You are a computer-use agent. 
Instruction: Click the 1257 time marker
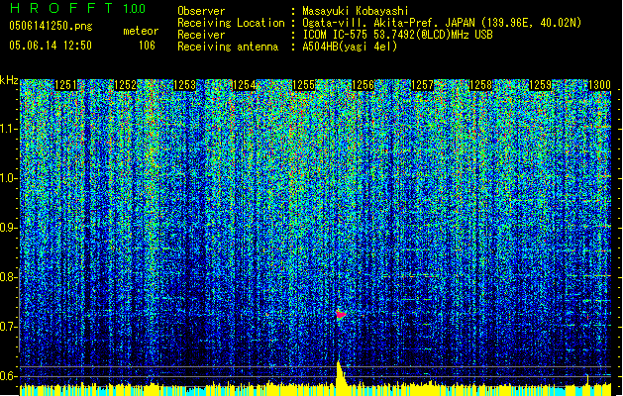tap(422, 85)
